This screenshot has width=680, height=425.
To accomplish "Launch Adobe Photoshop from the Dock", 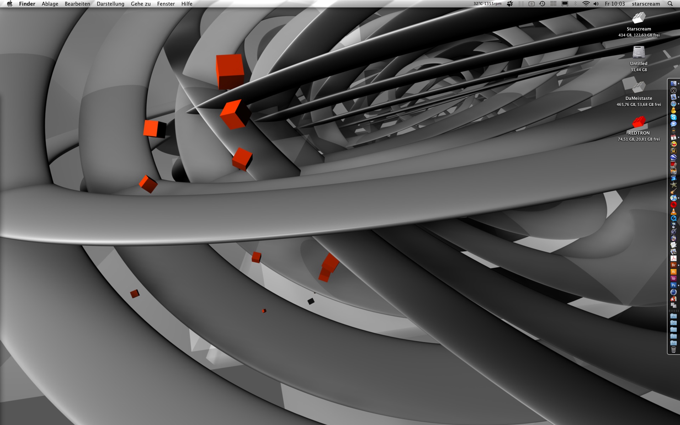I will [x=674, y=285].
